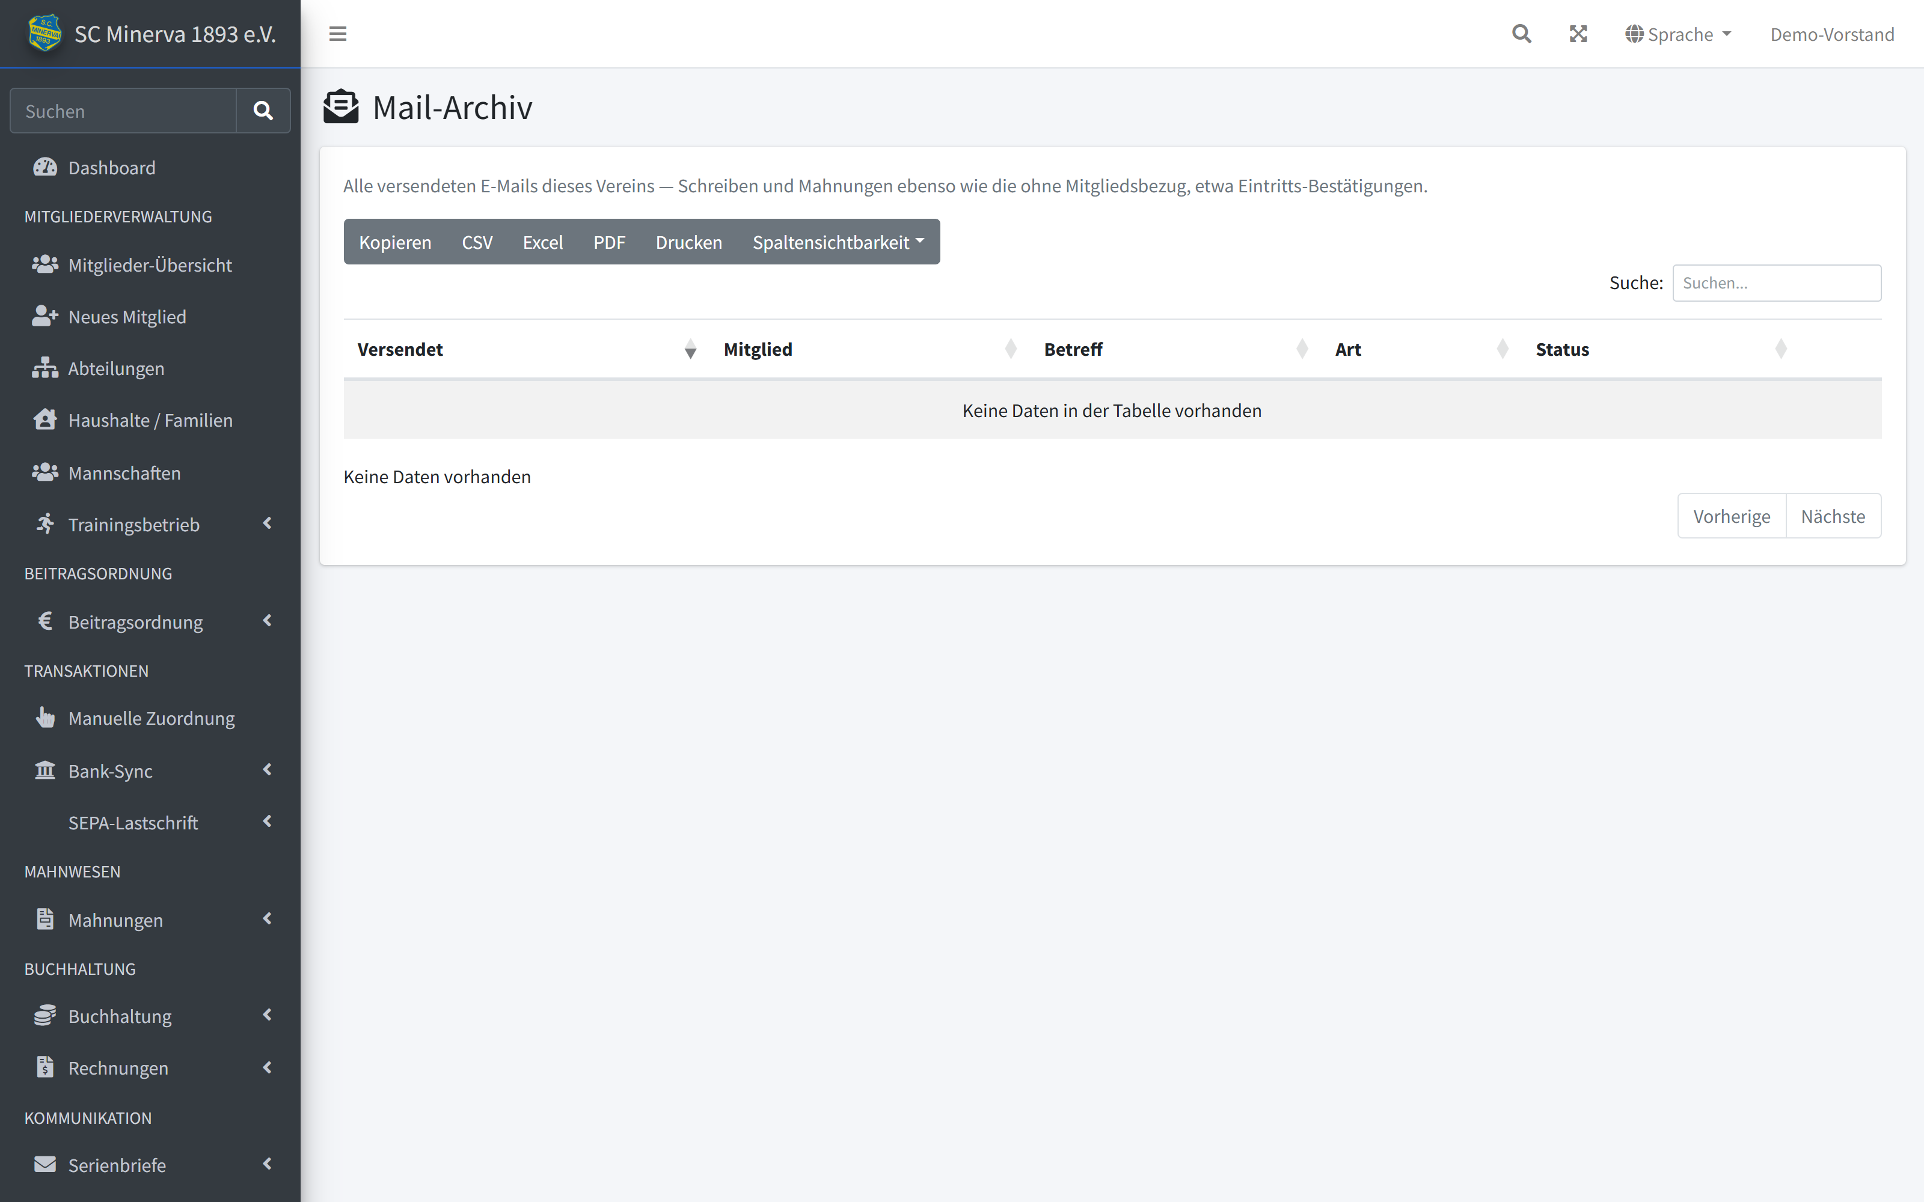Click the Bank-Sync bank building icon

pos(45,769)
